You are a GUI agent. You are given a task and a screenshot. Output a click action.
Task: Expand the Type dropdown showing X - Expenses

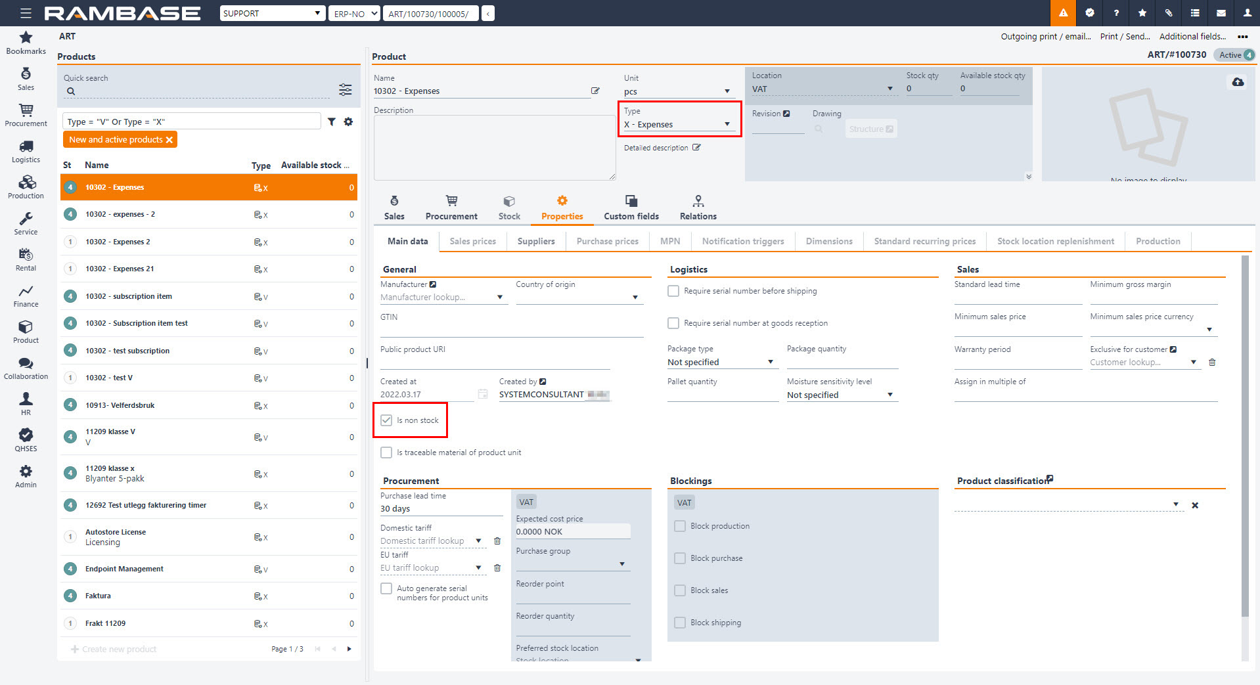tap(727, 124)
